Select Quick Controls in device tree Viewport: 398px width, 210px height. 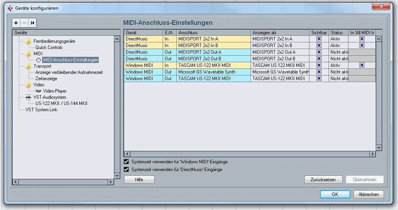point(49,47)
